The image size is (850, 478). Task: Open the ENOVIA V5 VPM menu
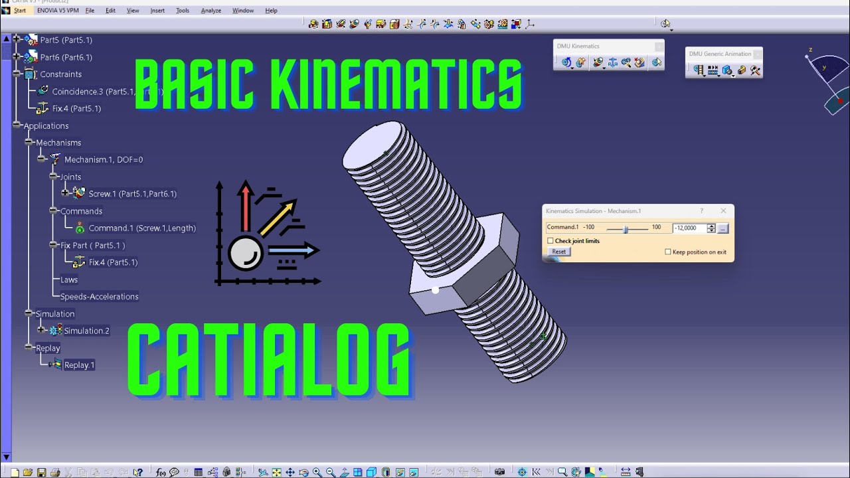(56, 11)
